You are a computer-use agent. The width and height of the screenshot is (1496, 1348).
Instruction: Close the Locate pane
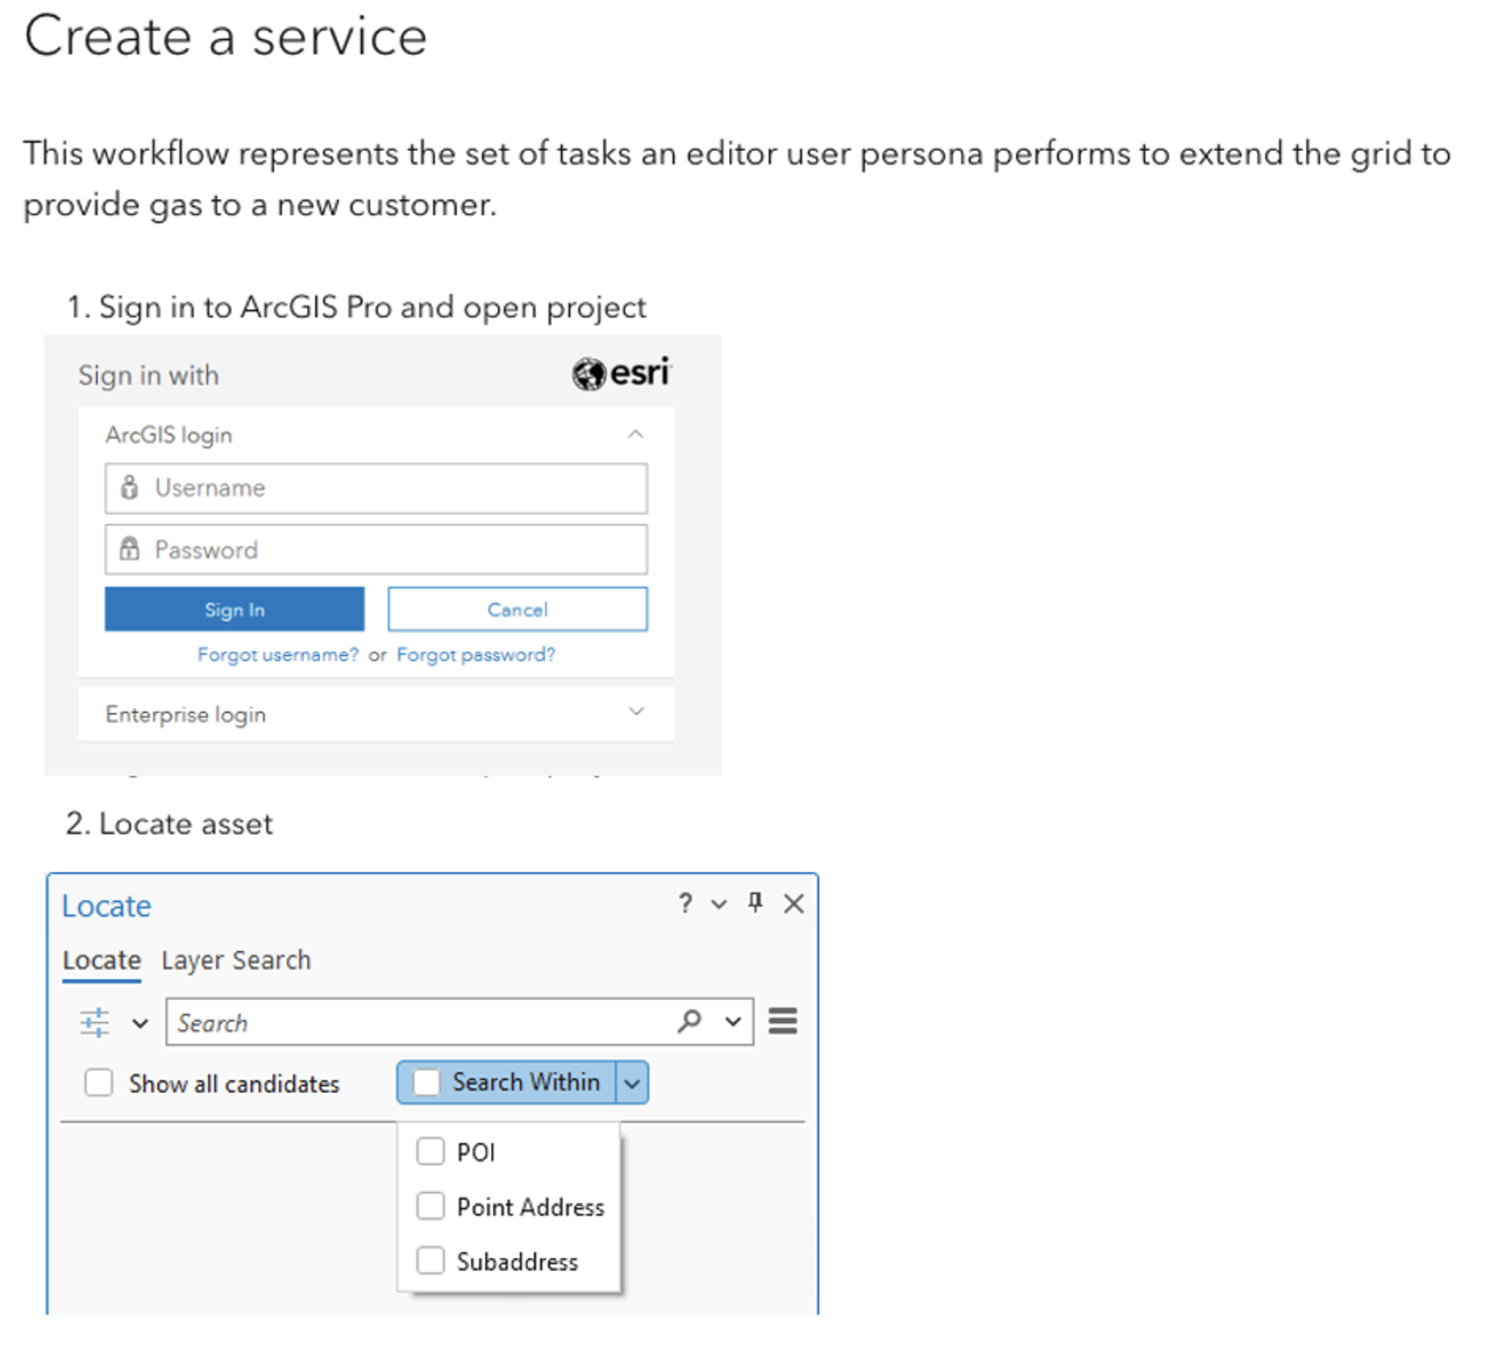tap(794, 904)
